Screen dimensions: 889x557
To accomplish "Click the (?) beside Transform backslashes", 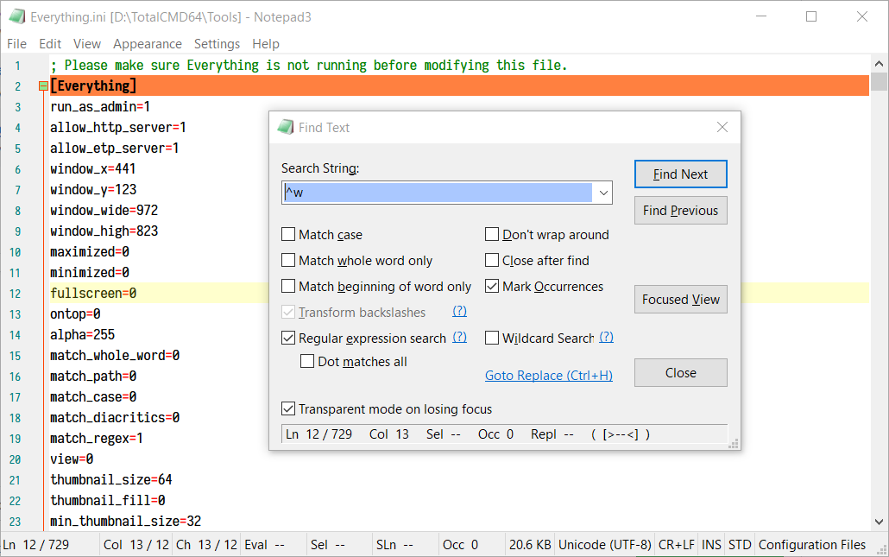I will (x=459, y=312).
